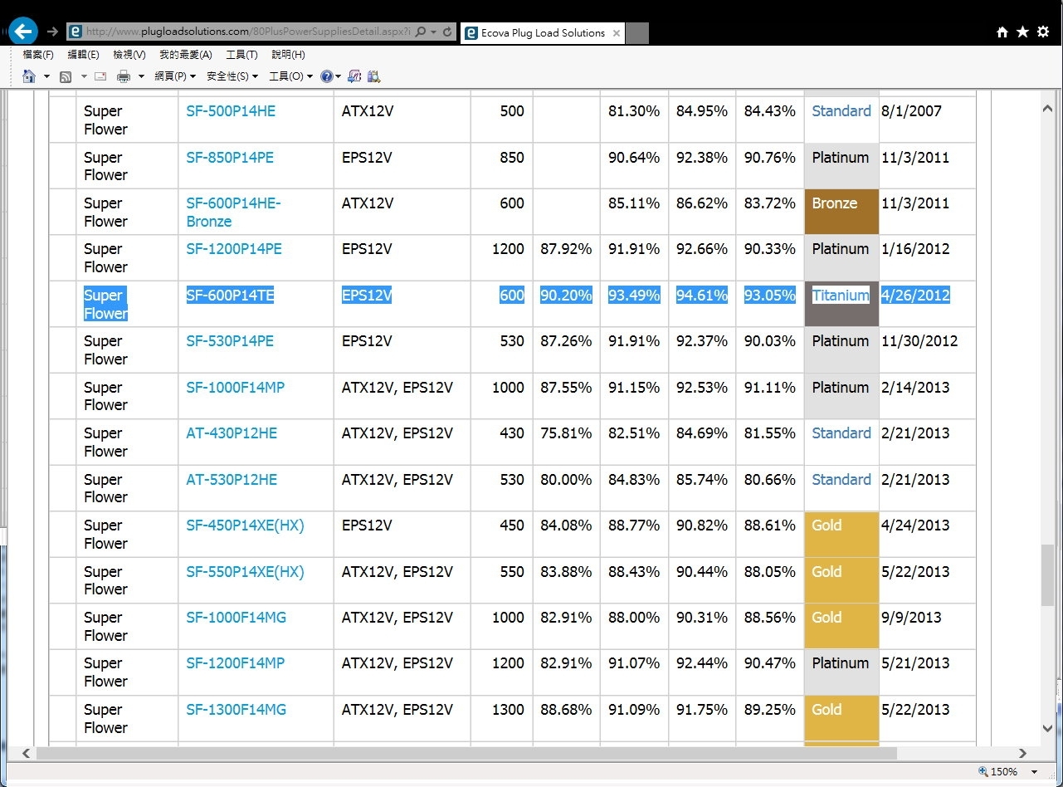
Task: Open the SF-1000F14MP model link
Action: pyautogui.click(x=236, y=388)
